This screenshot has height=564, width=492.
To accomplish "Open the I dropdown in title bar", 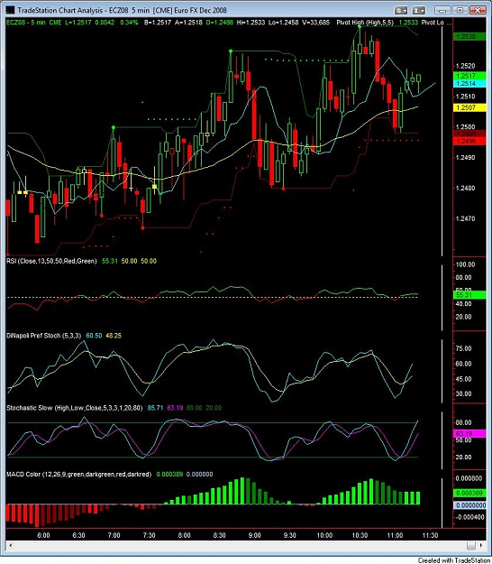I will 419,11.
